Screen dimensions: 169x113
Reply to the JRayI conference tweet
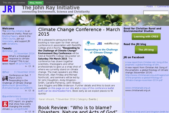[26, 91]
